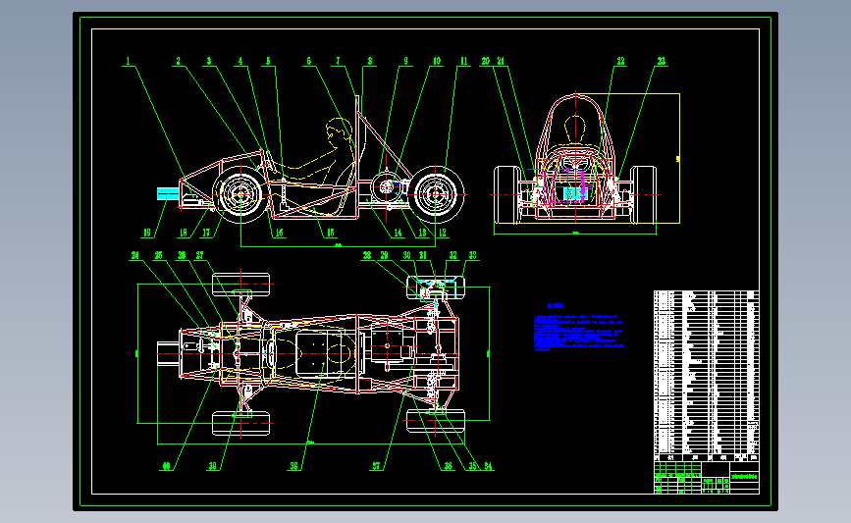Select callout number 40 below the top view

tap(166, 466)
